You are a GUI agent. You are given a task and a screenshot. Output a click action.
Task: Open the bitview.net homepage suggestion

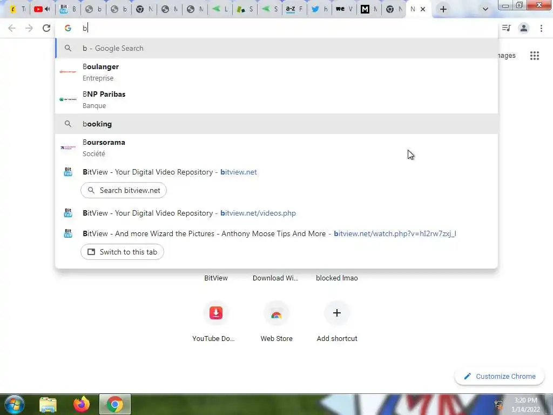(277, 172)
